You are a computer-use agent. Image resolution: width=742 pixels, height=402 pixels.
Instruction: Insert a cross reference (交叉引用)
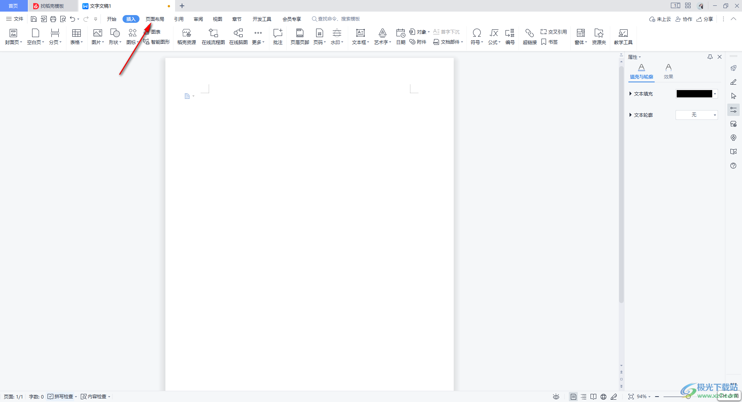point(554,32)
